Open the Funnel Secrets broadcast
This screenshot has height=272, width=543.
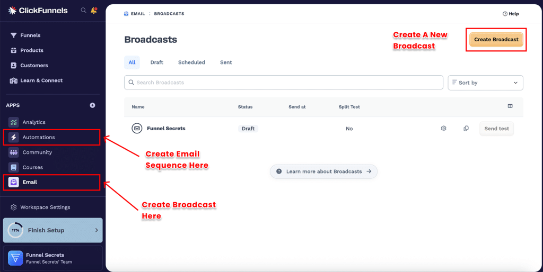(x=166, y=129)
